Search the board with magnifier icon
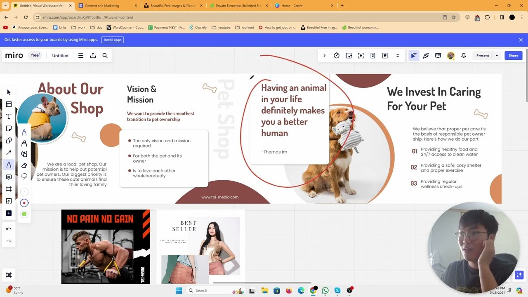Image resolution: width=528 pixels, height=297 pixels. coord(105,56)
